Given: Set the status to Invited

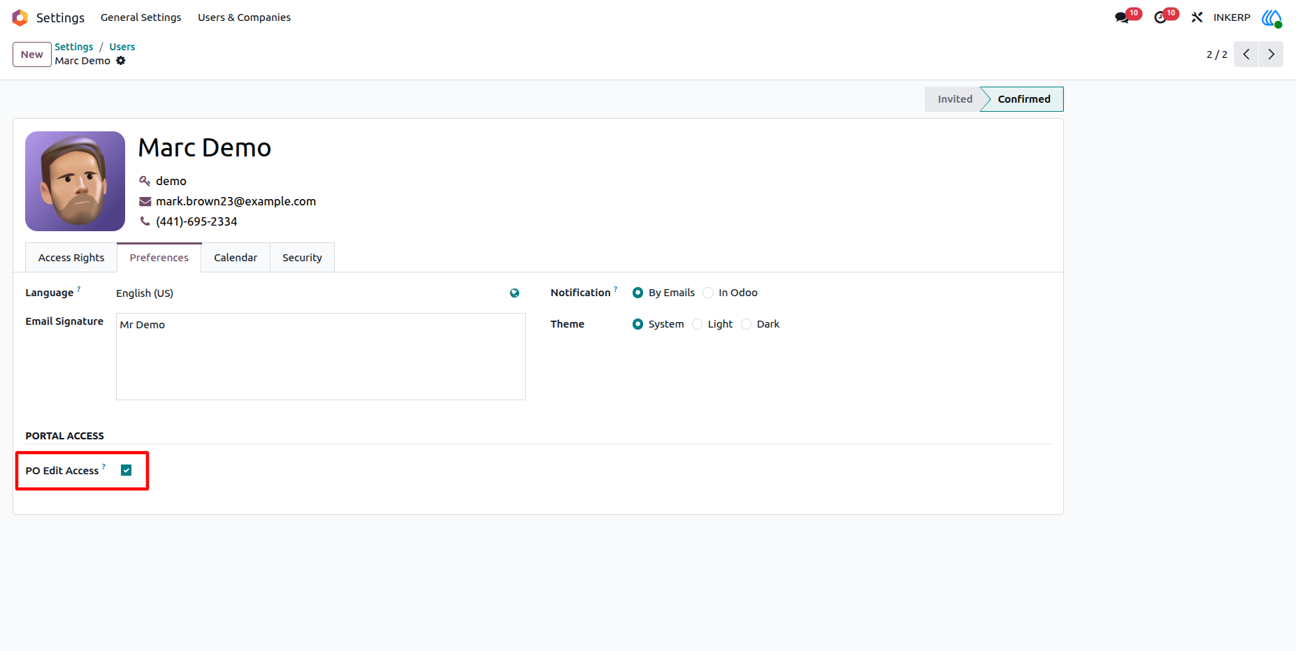Looking at the screenshot, I should (953, 99).
